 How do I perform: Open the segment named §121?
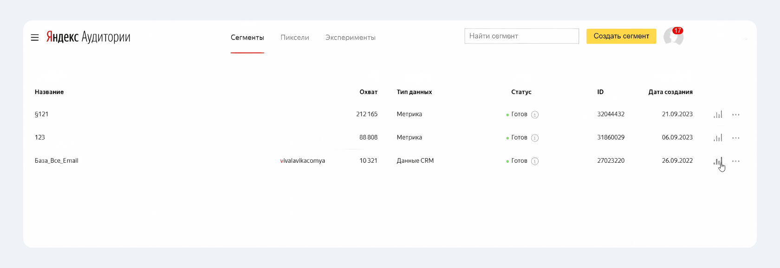coord(42,114)
